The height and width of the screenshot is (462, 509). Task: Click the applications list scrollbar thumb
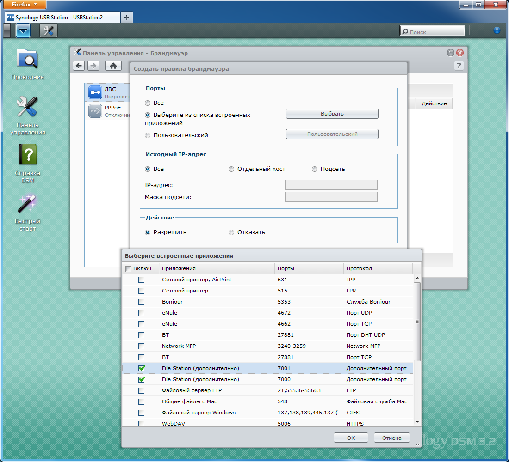[417, 321]
